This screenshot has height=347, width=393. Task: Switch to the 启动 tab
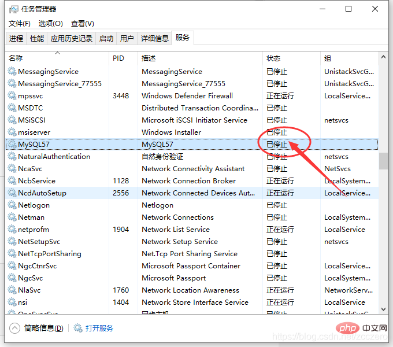106,39
